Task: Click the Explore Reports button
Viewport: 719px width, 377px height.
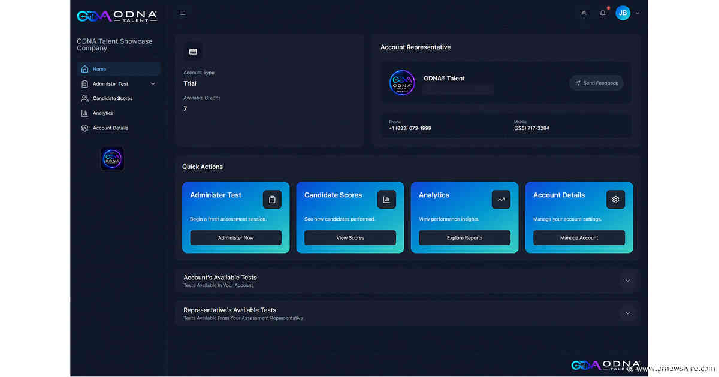Action: [x=464, y=238]
